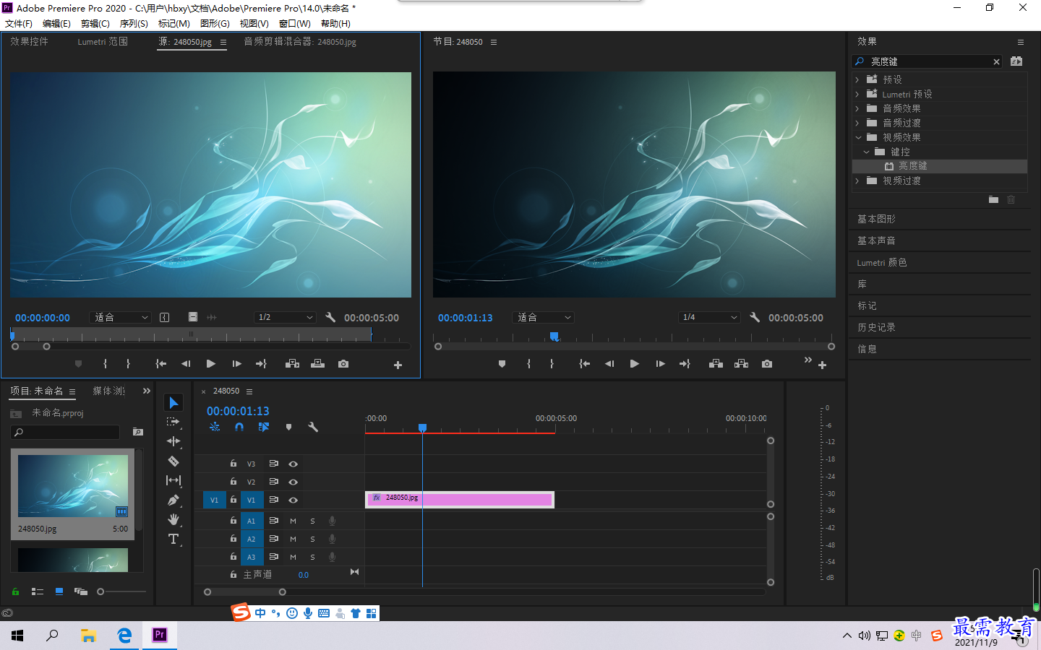The height and width of the screenshot is (650, 1041).
Task: Hide the V2 track output
Action: (294, 482)
